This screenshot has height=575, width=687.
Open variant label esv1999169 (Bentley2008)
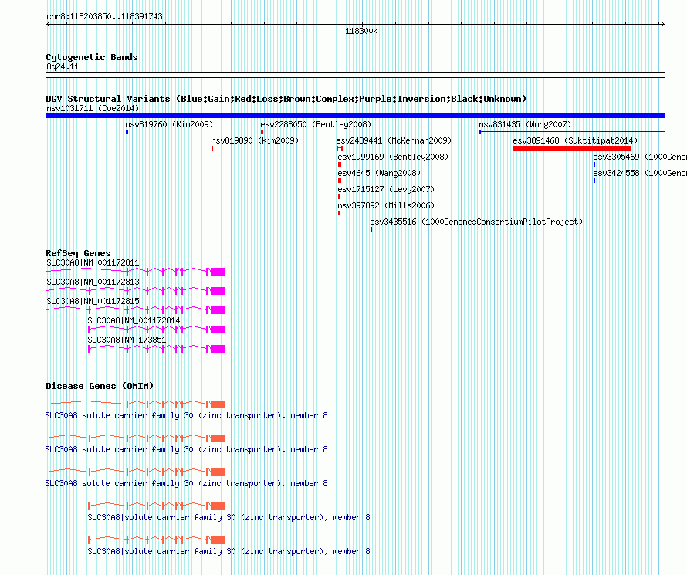coord(393,157)
